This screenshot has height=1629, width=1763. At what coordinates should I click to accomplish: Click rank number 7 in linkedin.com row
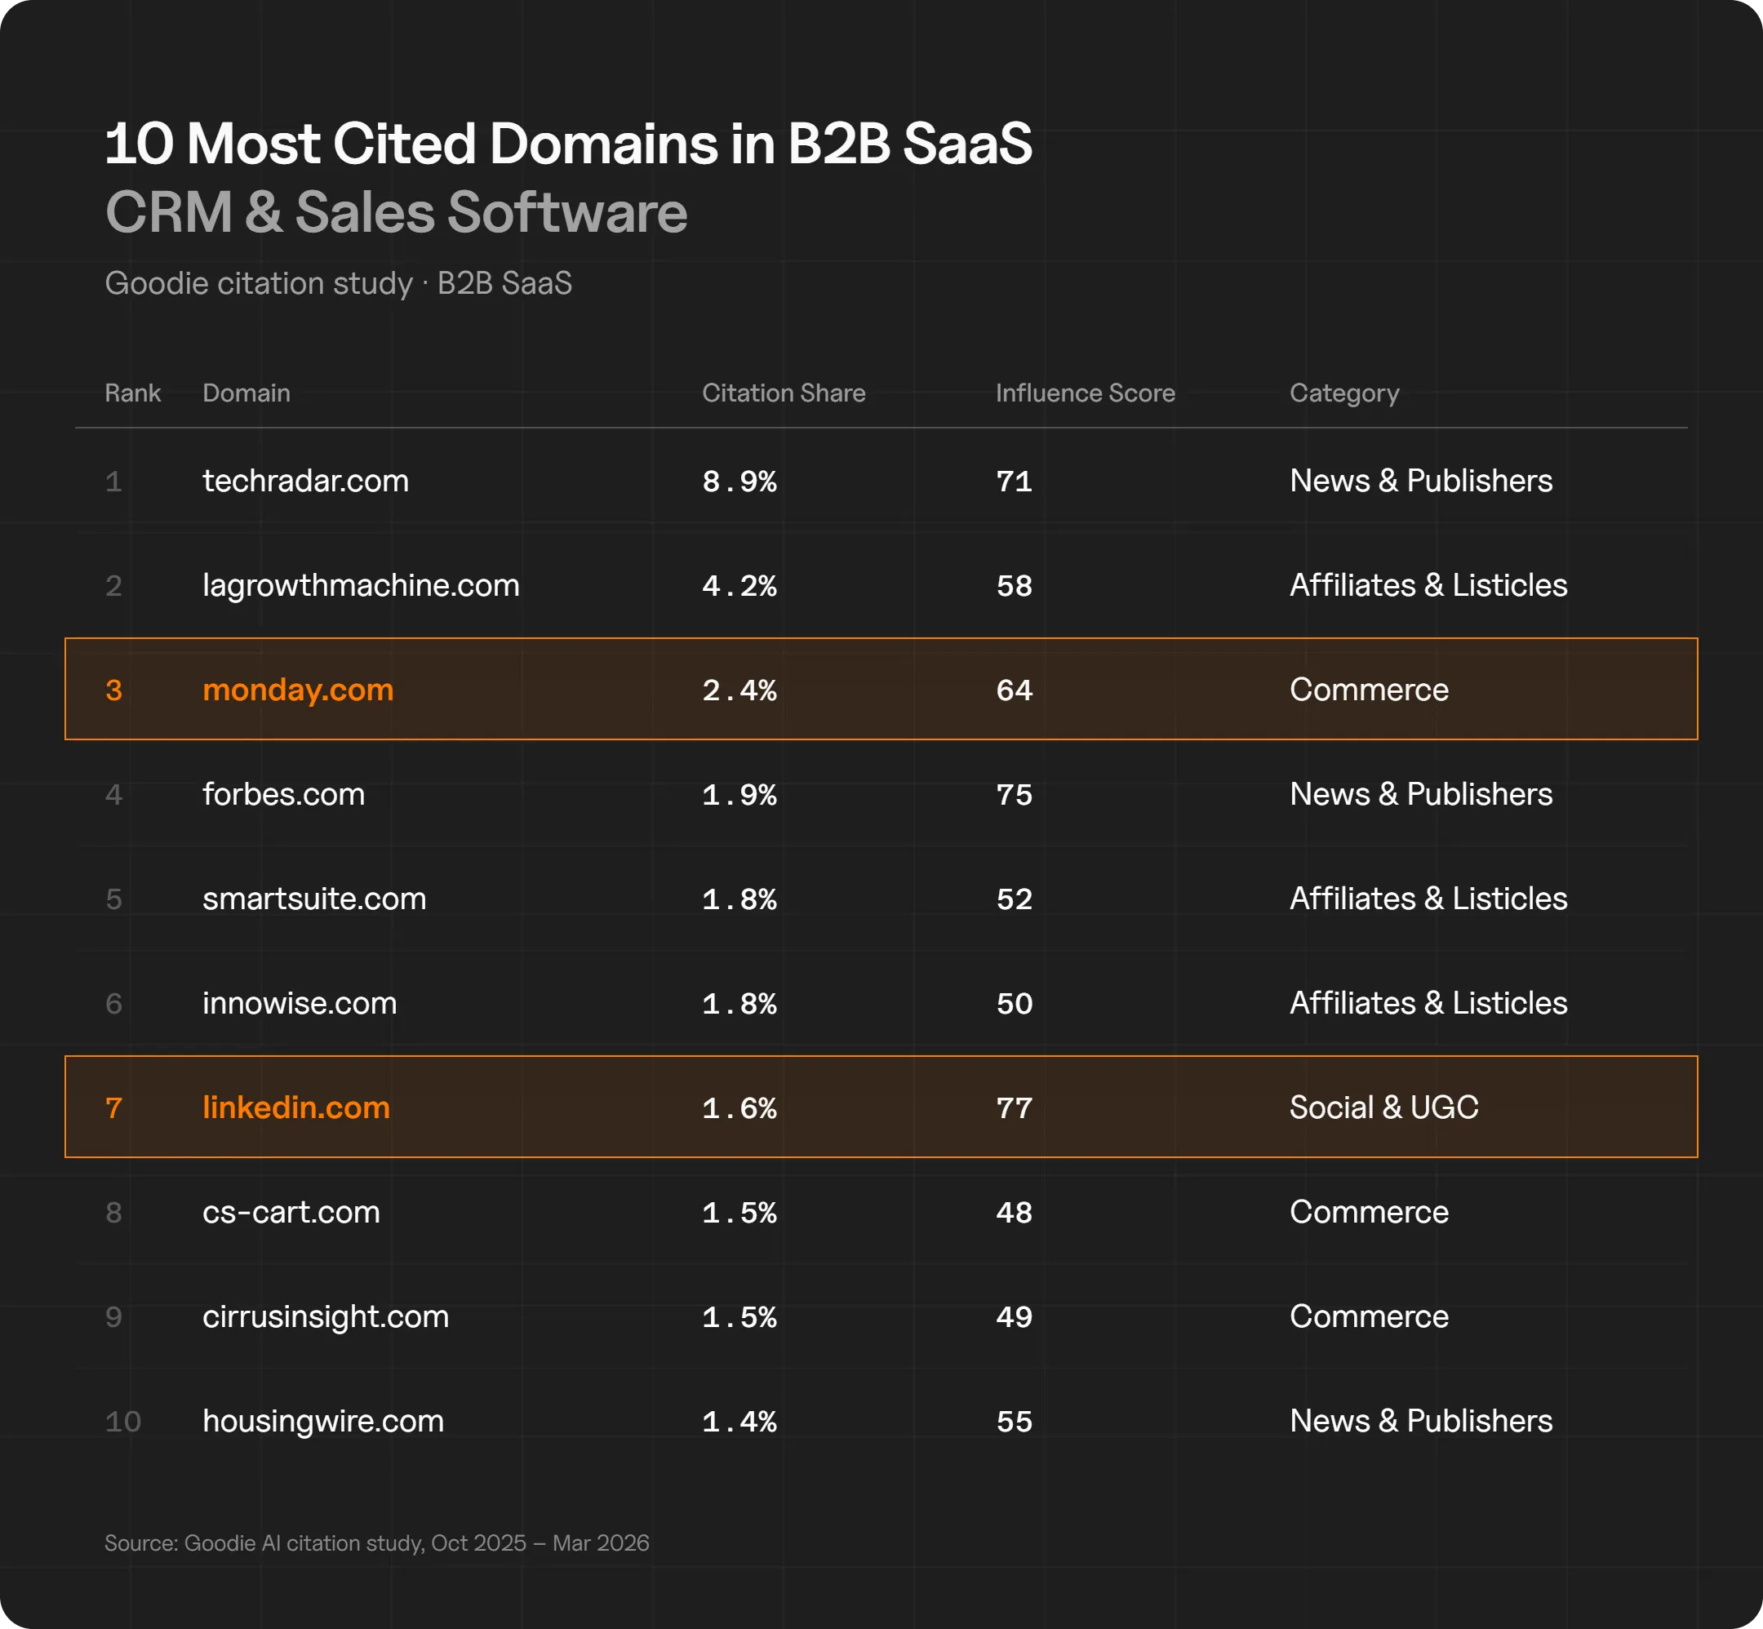point(113,1108)
